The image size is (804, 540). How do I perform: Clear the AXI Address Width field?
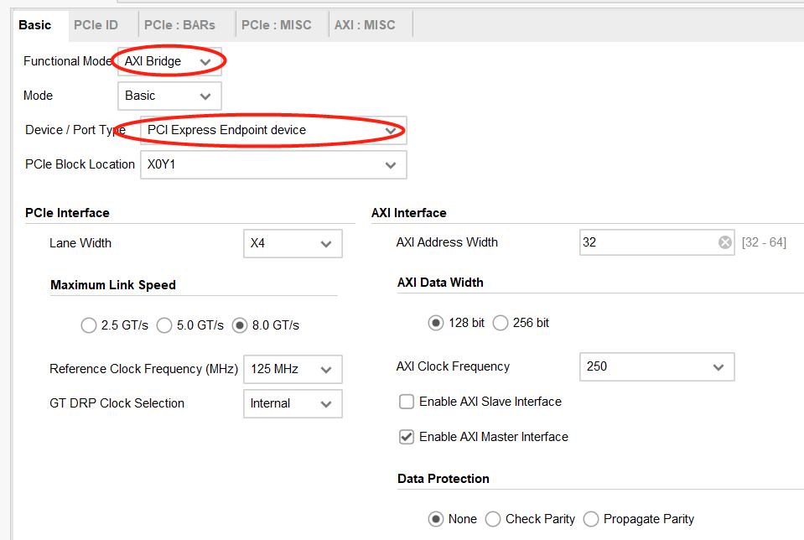point(724,241)
